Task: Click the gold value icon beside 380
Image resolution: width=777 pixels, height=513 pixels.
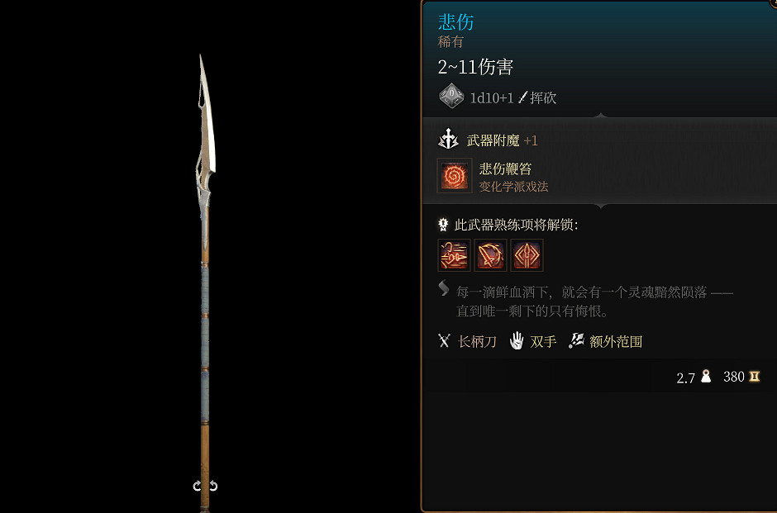Action: [x=754, y=377]
